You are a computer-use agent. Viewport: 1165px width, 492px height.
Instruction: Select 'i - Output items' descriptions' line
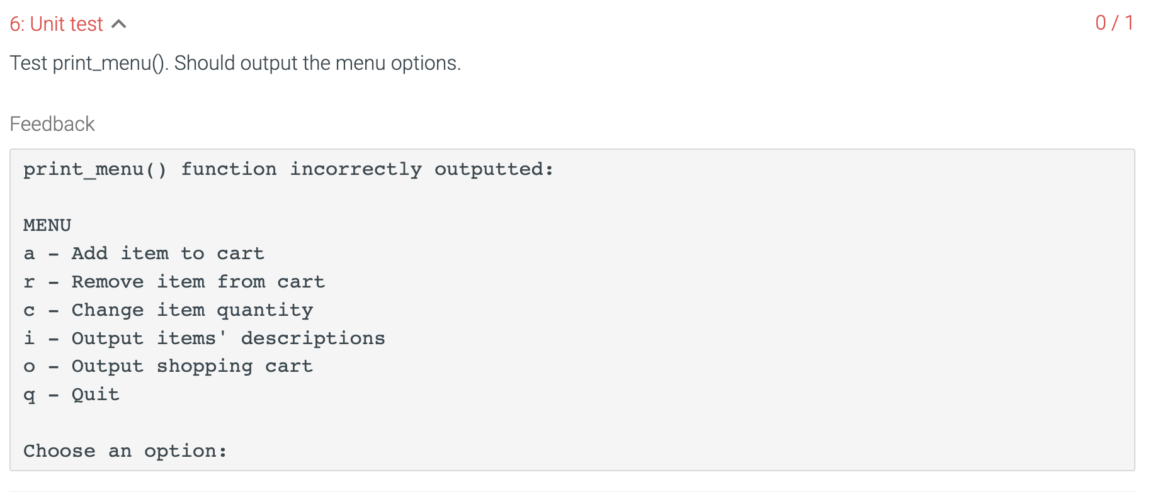(205, 337)
